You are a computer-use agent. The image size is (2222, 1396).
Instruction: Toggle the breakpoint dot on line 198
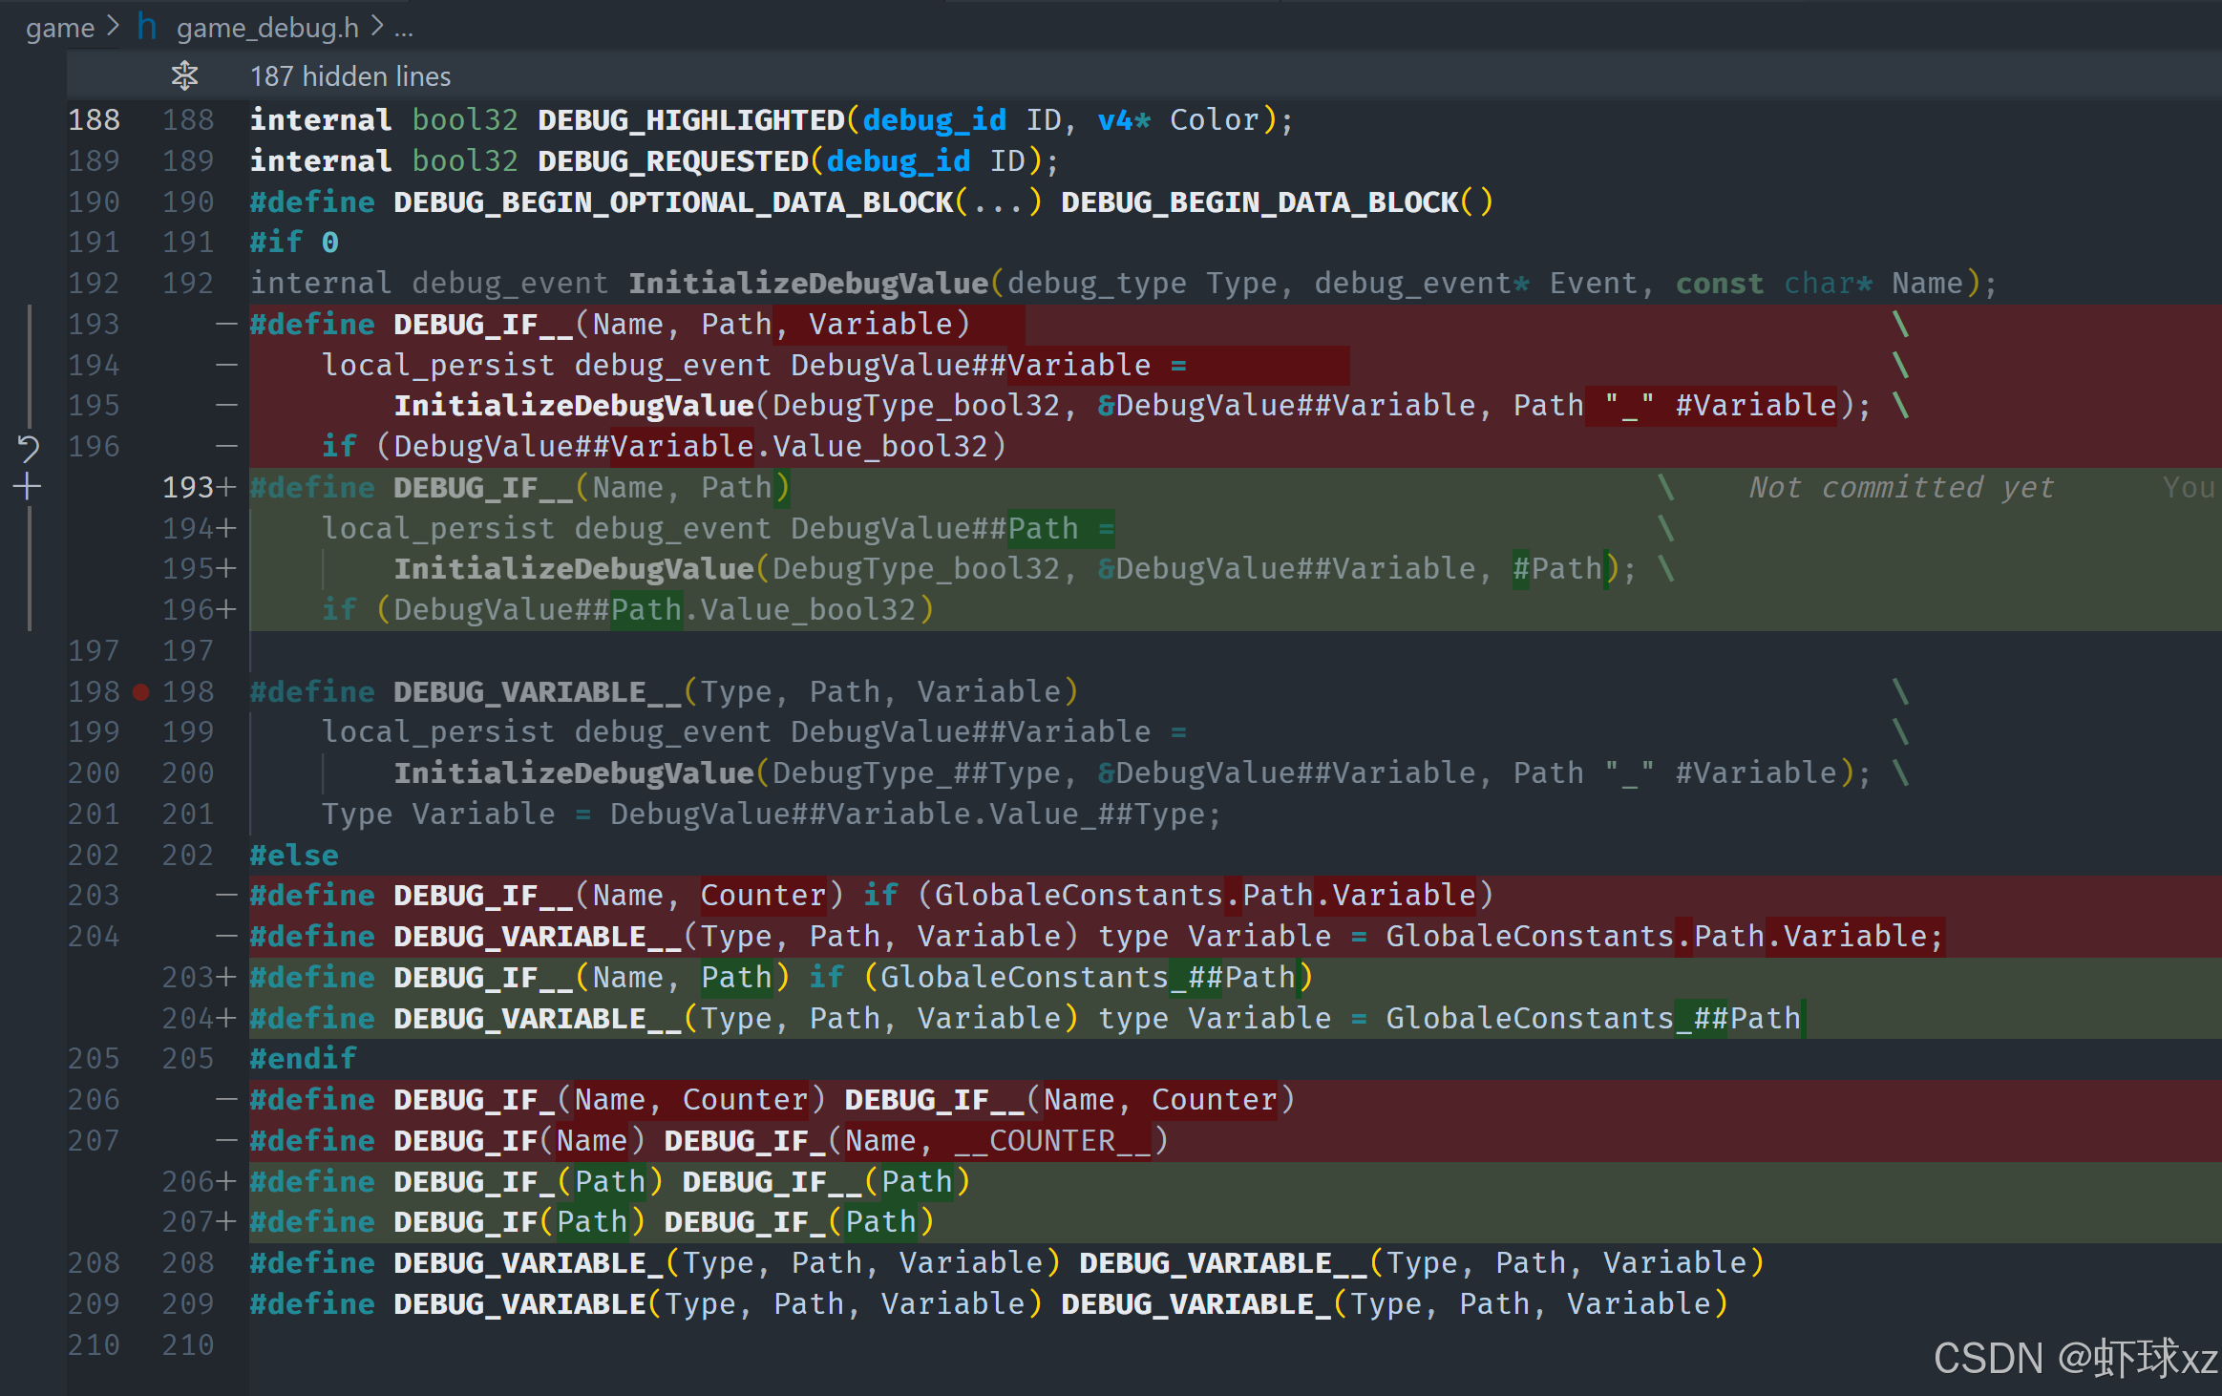coord(140,691)
